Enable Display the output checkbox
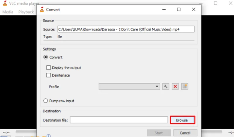234x137 pixels. pyautogui.click(x=49, y=68)
